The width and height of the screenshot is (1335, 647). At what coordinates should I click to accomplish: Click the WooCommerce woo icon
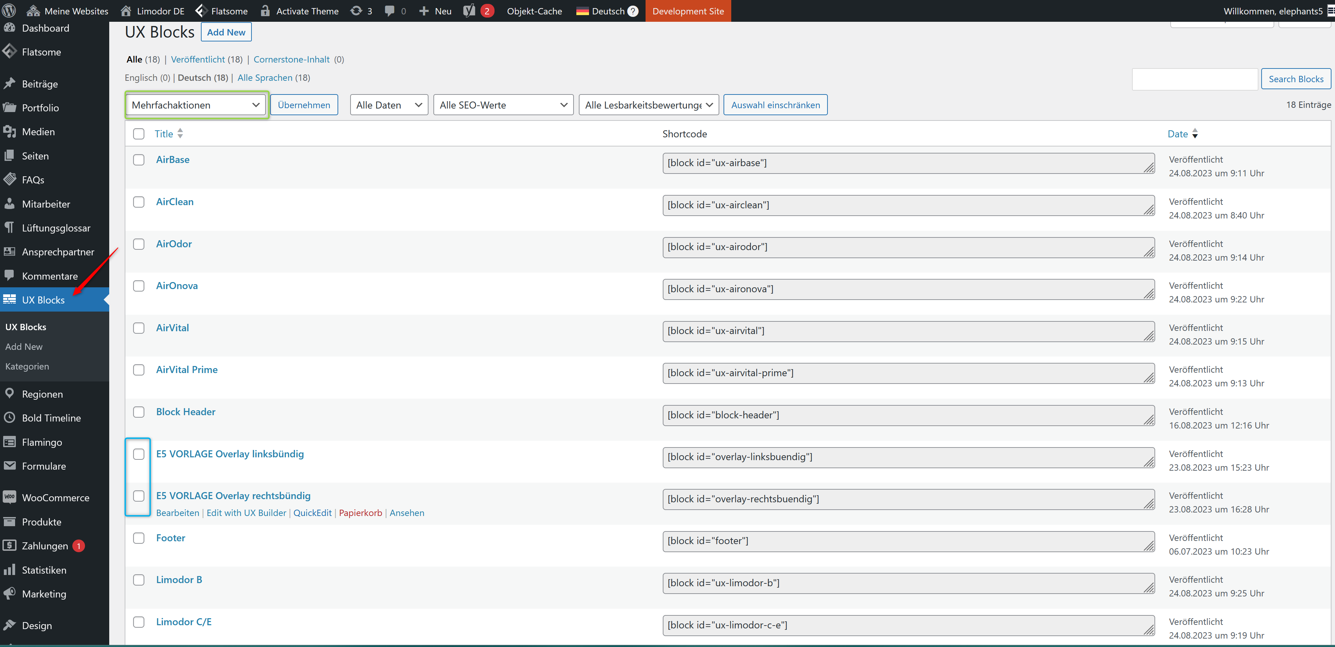tap(9, 497)
